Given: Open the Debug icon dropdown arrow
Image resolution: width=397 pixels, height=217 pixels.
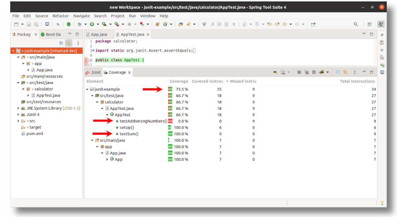Looking at the screenshot, I should pos(86,24).
